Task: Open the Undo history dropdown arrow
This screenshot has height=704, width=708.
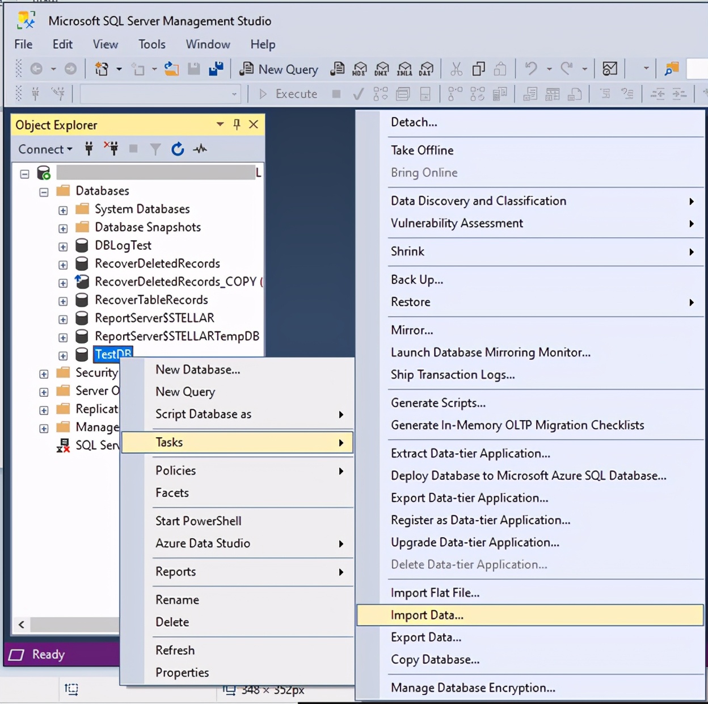Action: (x=549, y=69)
